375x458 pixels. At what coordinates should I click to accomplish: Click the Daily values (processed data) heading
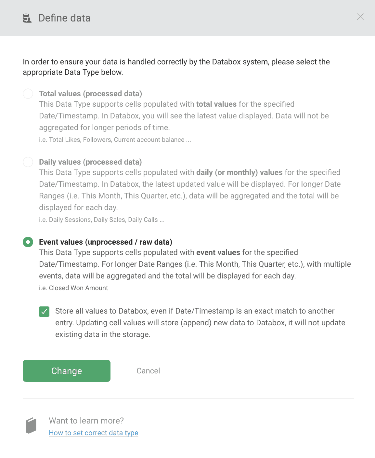point(90,162)
